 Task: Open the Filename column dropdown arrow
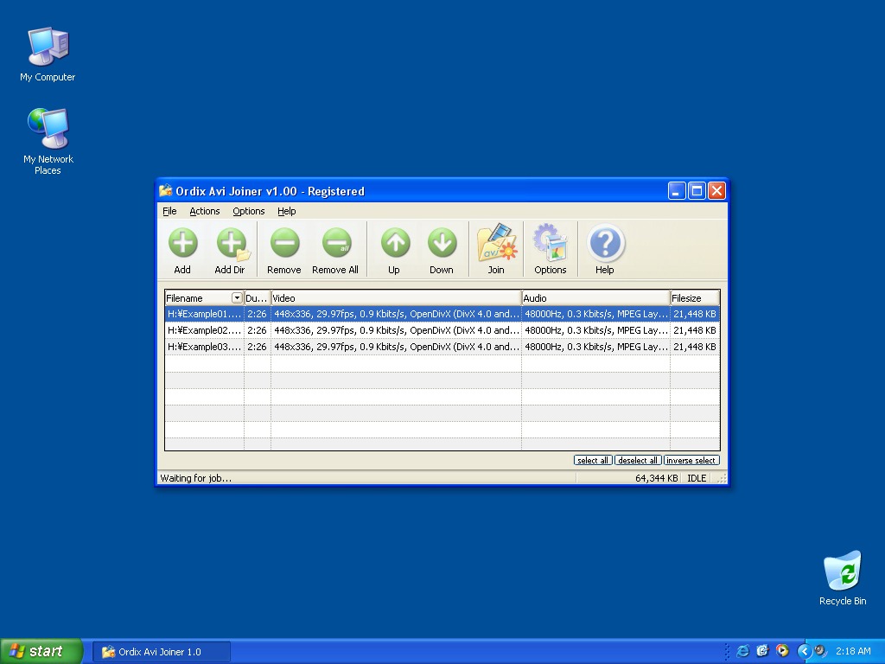click(x=237, y=298)
